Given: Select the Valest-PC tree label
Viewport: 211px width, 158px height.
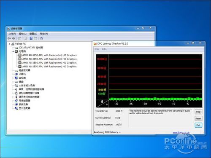Looking at the screenshot, I should [x=20, y=44].
